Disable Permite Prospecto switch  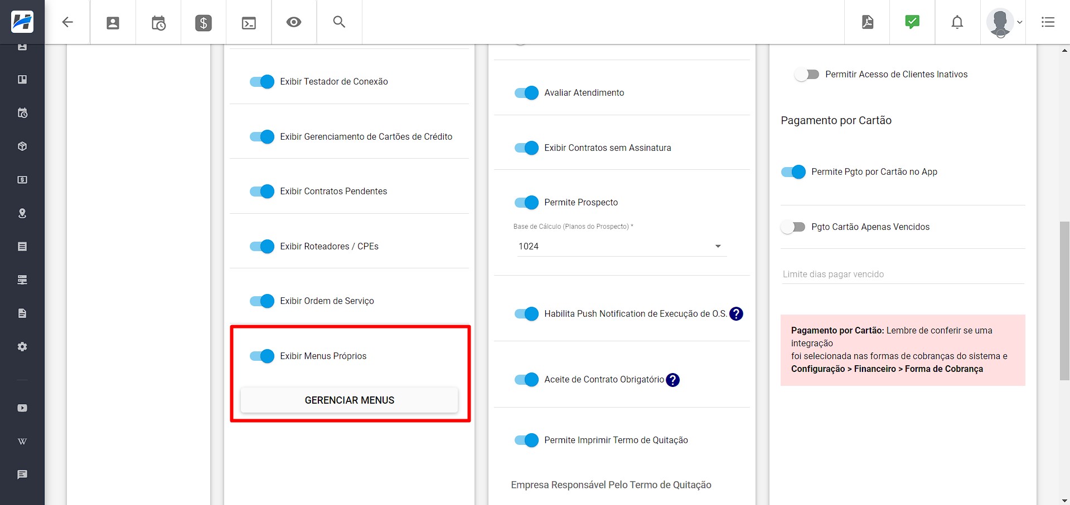click(x=526, y=203)
